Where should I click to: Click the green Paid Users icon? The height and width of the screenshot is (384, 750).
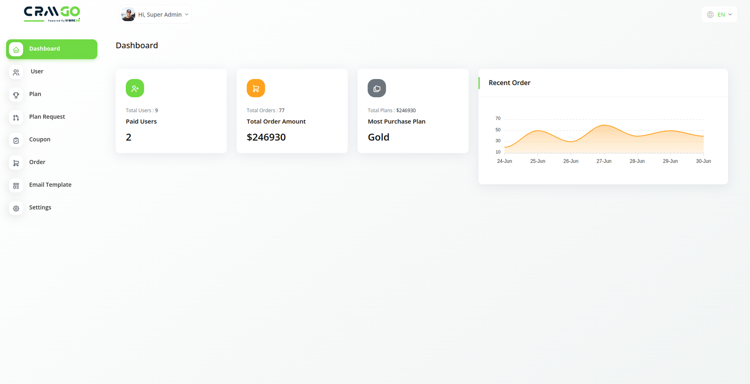[x=135, y=88]
